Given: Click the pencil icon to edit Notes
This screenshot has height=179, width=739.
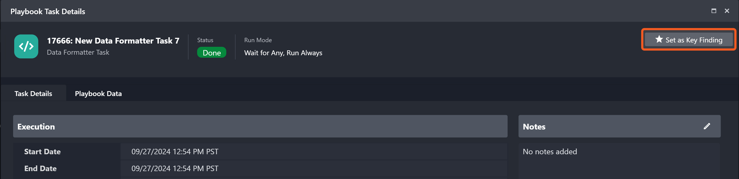Looking at the screenshot, I should click(706, 126).
